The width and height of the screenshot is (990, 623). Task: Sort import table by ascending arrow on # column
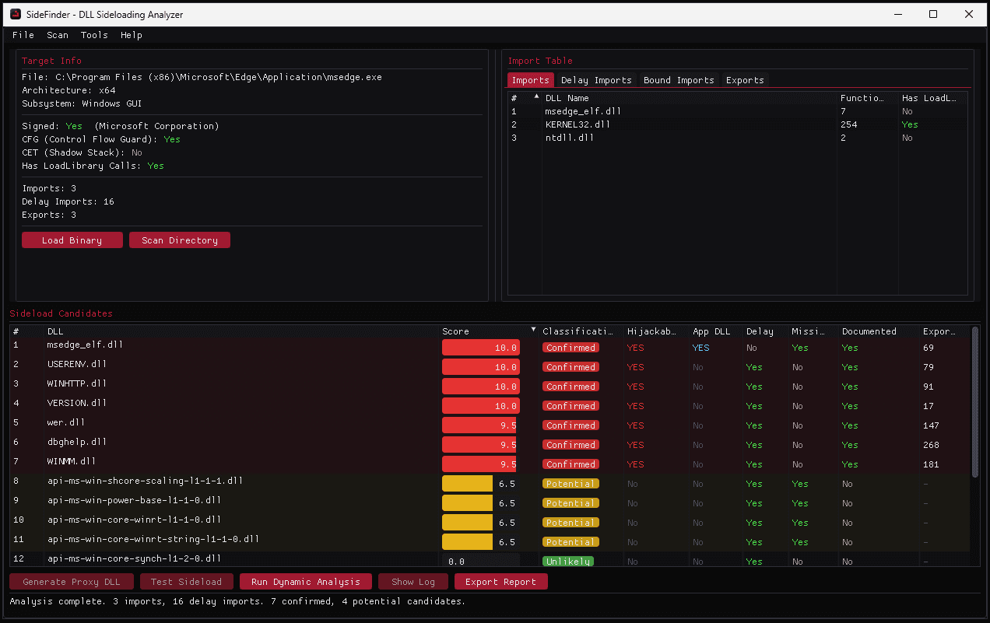pyautogui.click(x=536, y=96)
